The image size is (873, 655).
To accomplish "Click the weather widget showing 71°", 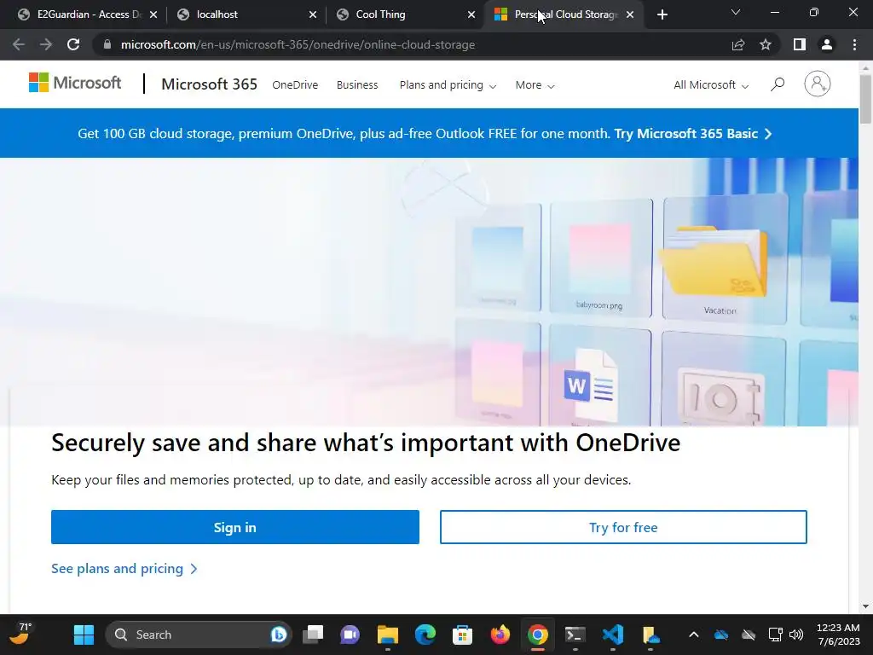I will [21, 634].
